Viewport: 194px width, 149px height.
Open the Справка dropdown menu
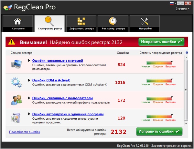(182, 9)
